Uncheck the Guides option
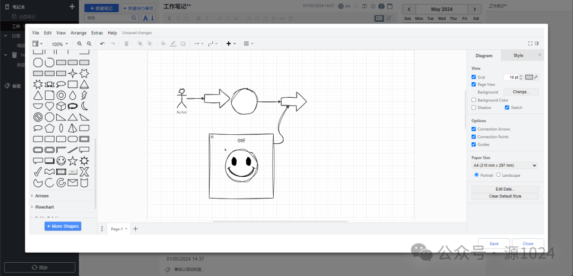Viewport: 573px width, 276px height. point(474,144)
